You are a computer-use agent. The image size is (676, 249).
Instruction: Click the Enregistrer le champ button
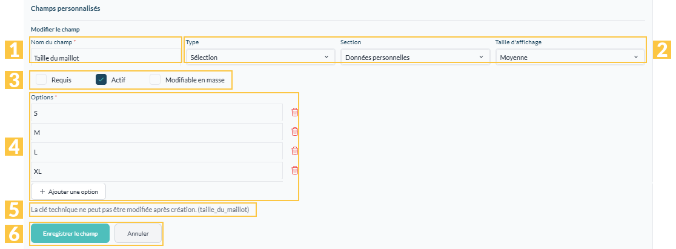click(70, 233)
